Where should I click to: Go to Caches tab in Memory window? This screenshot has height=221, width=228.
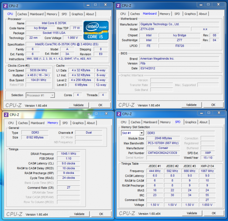(x=23, y=123)
